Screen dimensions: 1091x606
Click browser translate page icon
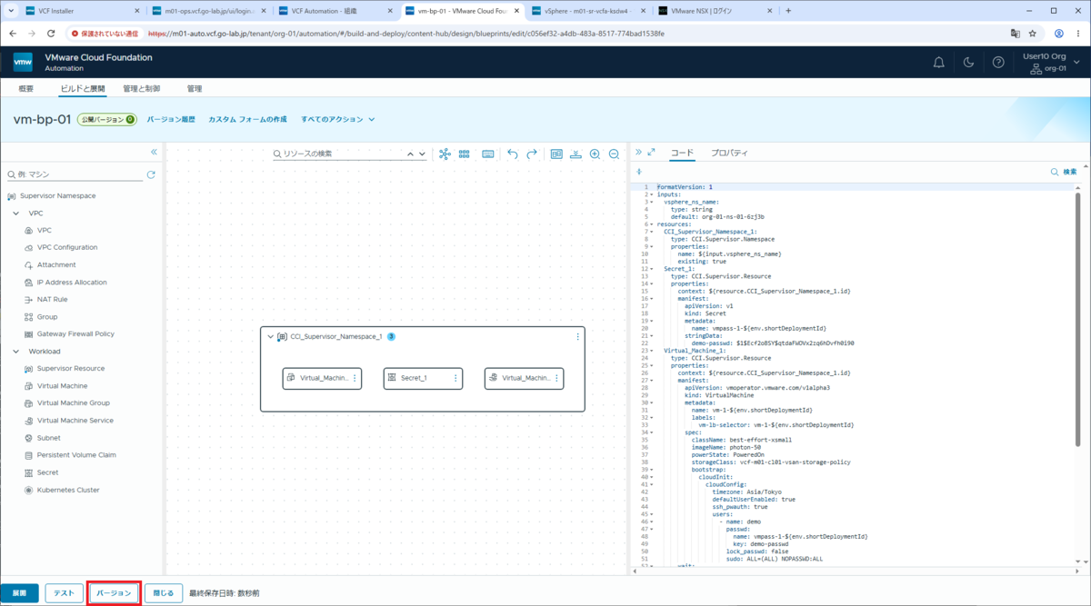coord(1015,34)
